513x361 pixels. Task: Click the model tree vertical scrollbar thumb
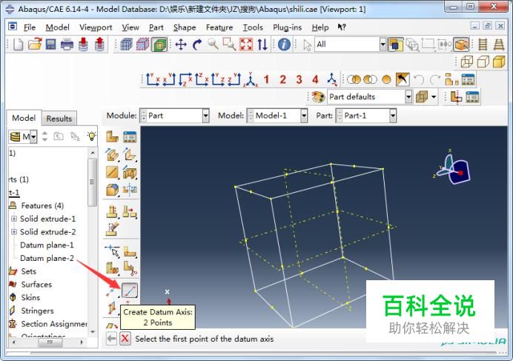[x=92, y=182]
